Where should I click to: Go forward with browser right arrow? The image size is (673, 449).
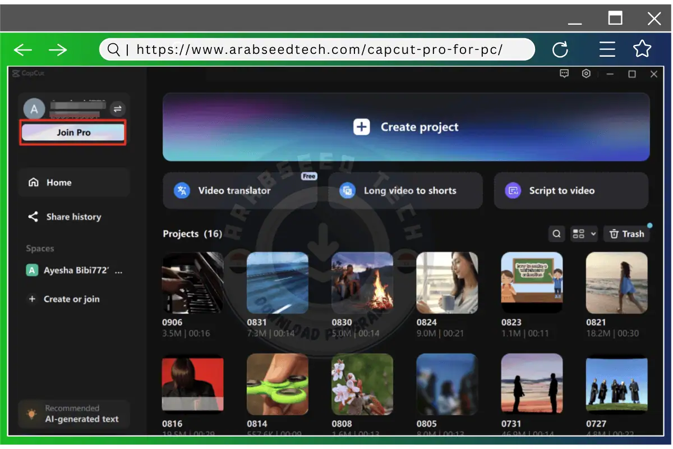[58, 50]
